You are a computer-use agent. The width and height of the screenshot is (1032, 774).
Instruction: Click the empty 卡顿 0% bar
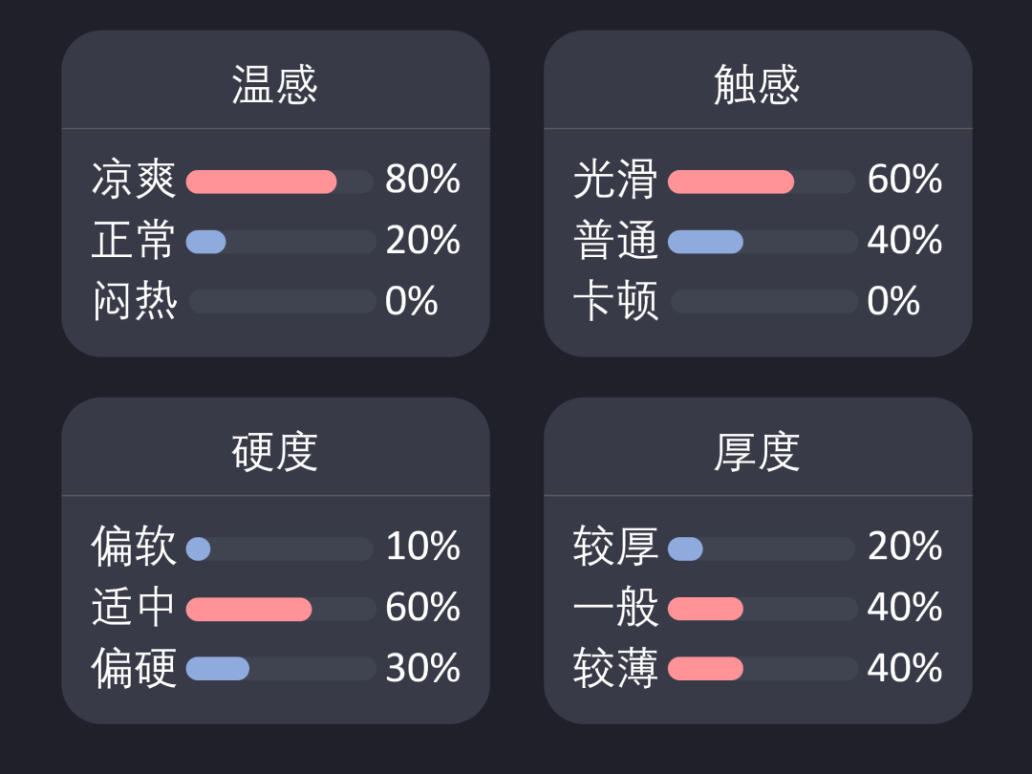763,301
